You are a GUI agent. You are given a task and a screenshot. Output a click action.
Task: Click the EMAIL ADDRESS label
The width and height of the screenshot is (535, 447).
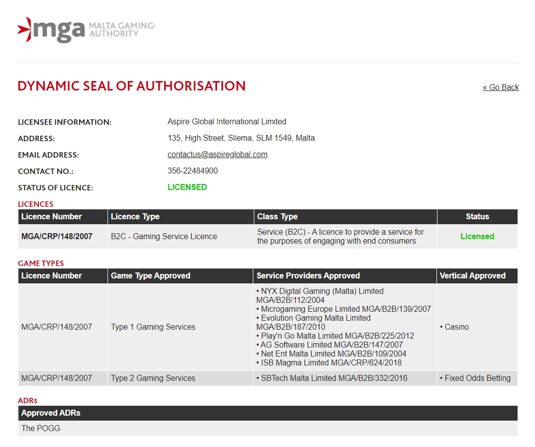(x=48, y=155)
